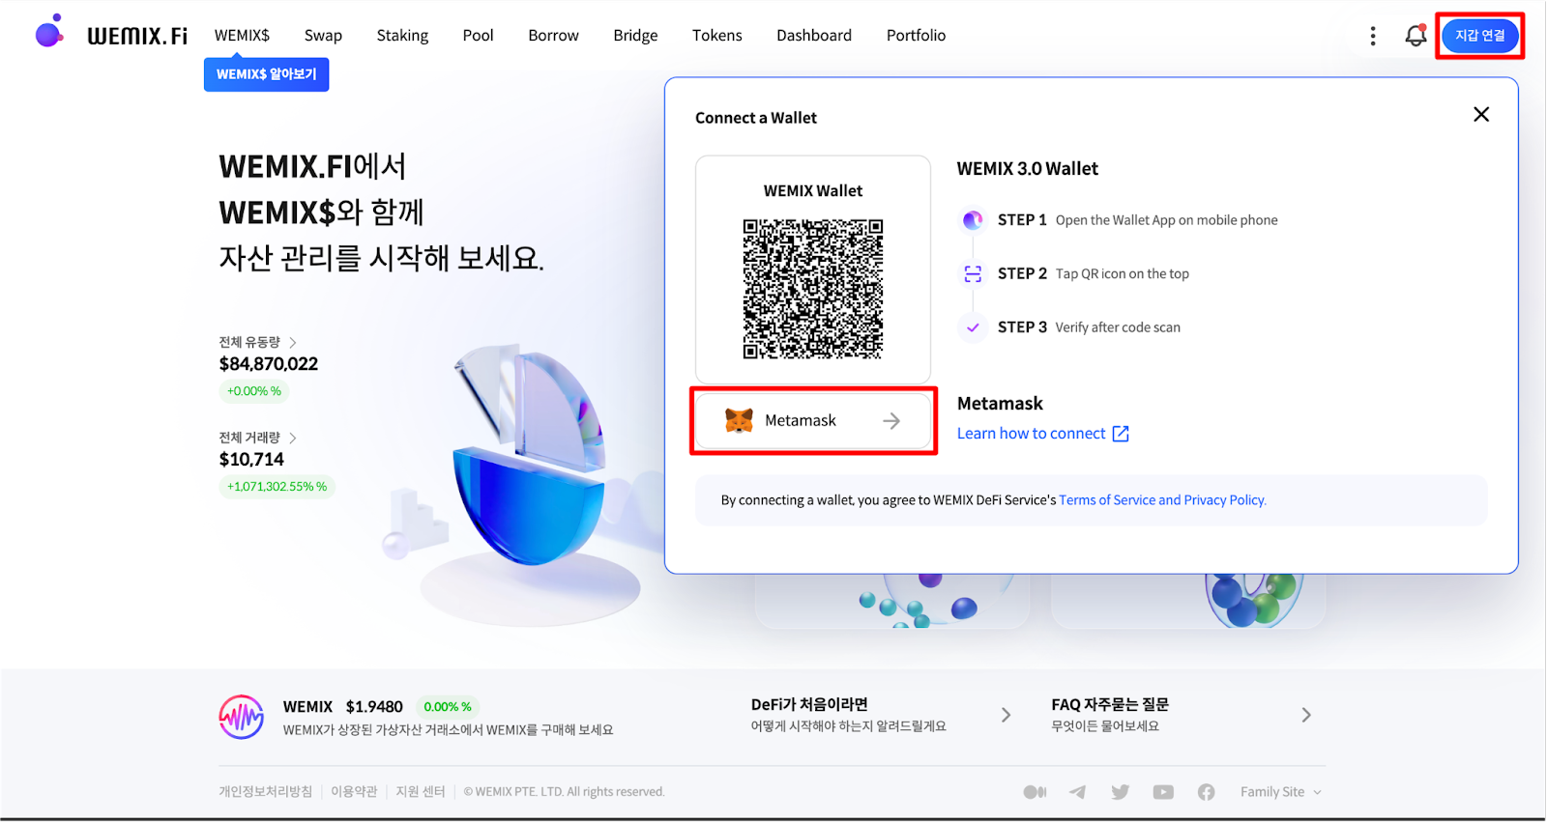Open the Borrow section

pos(553,36)
